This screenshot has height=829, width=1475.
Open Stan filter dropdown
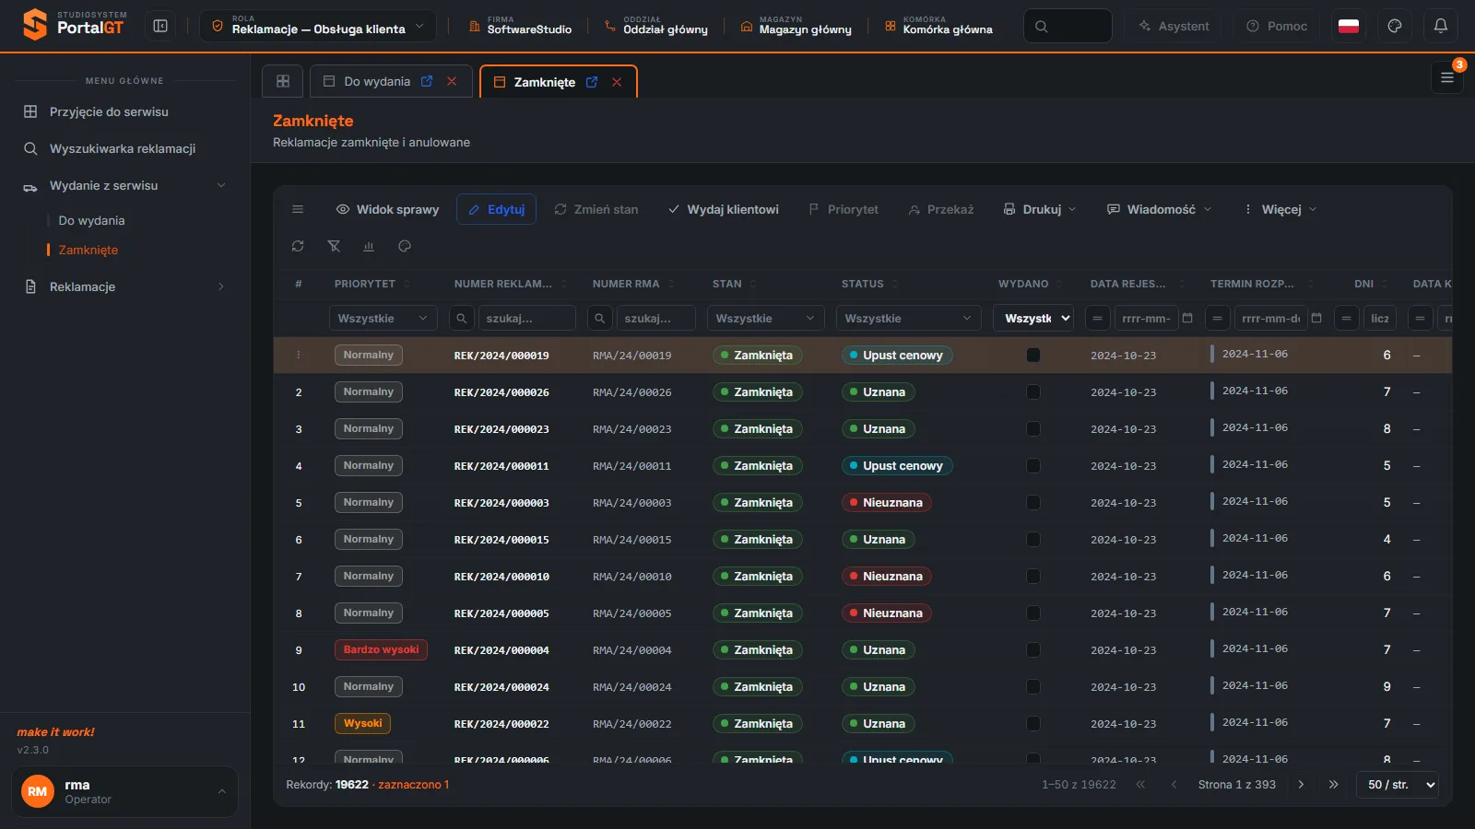click(765, 318)
